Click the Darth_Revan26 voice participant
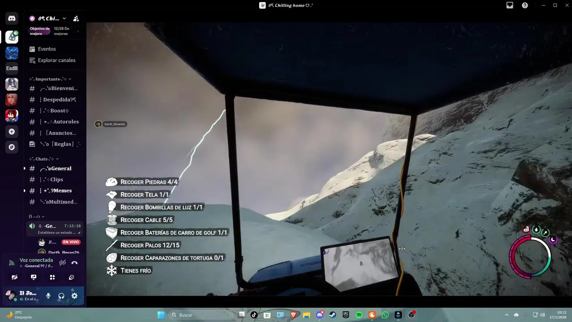This screenshot has width=572, height=322. pyautogui.click(x=59, y=253)
